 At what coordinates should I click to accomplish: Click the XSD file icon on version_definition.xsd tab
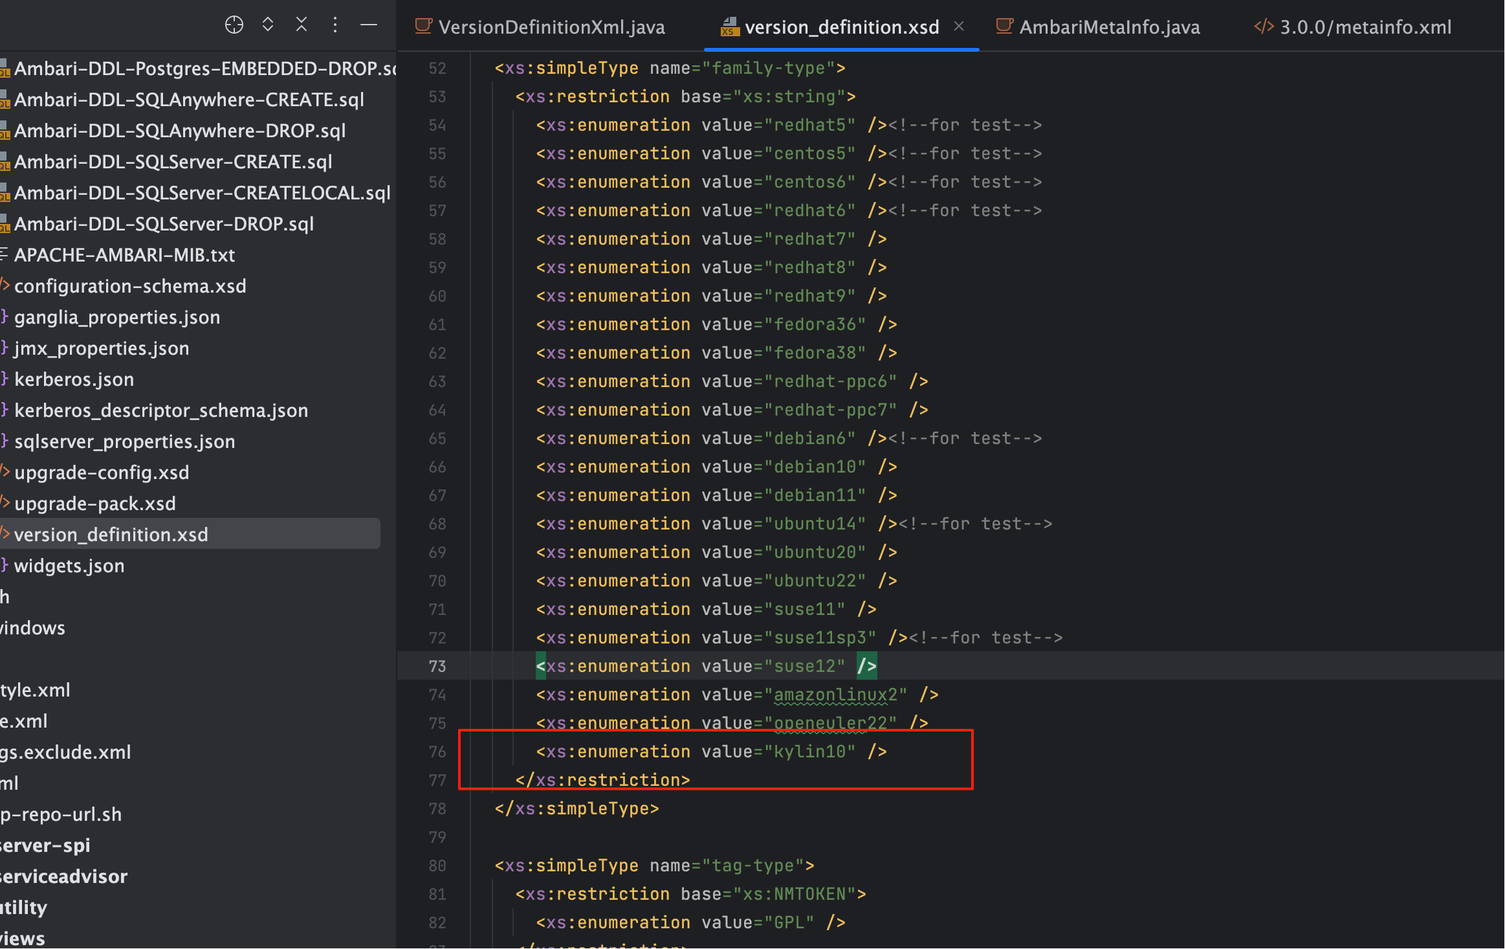(x=730, y=27)
